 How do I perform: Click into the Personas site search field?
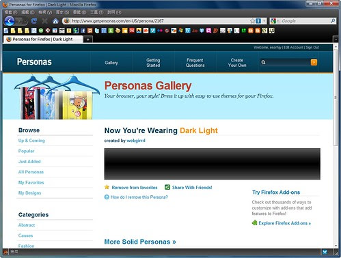(288, 62)
